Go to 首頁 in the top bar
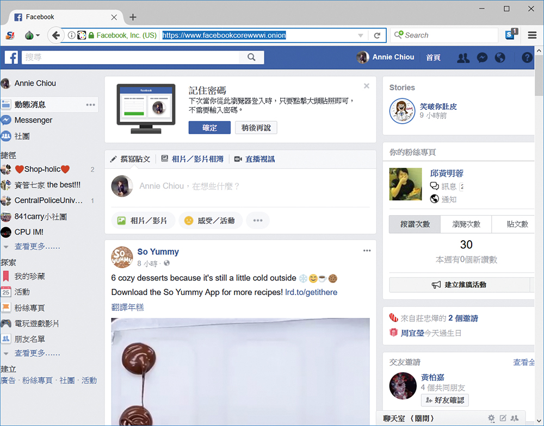This screenshot has height=426, width=544. coord(434,58)
